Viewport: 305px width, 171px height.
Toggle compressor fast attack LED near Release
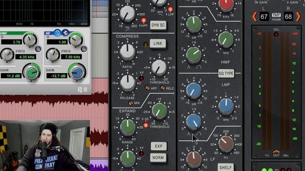pos(142,78)
